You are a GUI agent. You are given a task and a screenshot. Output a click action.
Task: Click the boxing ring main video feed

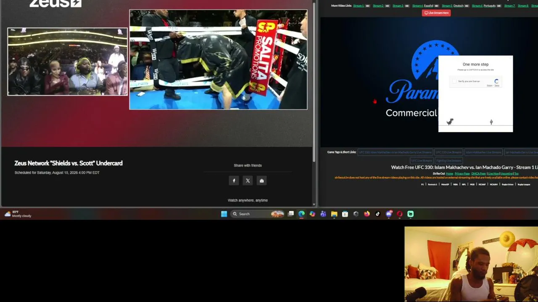(x=218, y=60)
